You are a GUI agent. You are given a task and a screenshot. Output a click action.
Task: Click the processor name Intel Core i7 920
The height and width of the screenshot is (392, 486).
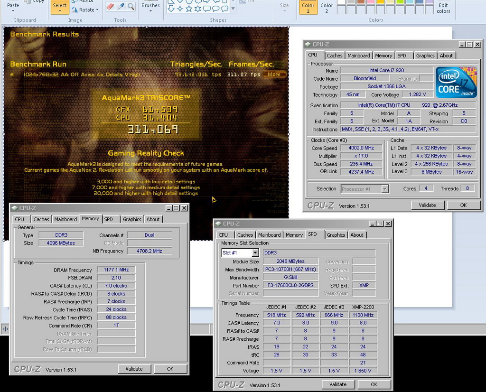[x=386, y=70]
